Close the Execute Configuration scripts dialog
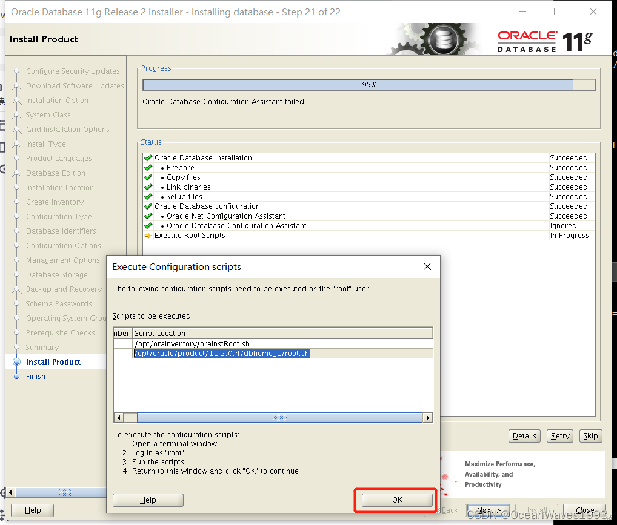The image size is (617, 525). pos(427,266)
